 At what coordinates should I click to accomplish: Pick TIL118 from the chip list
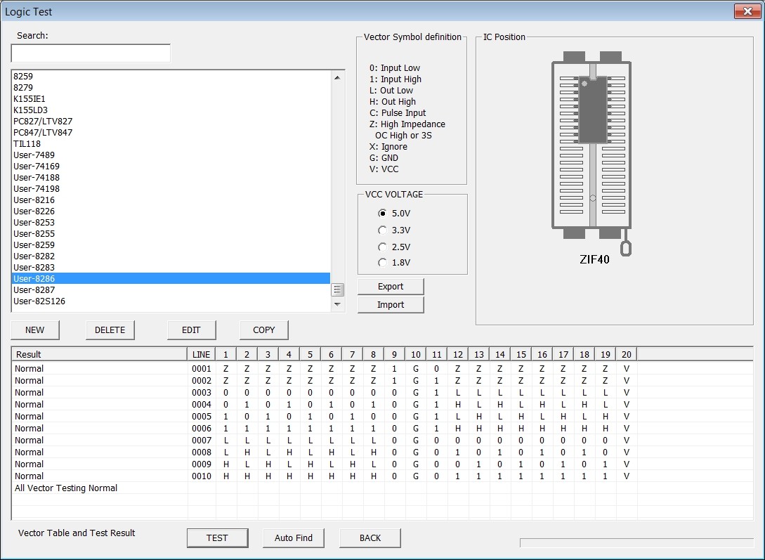pos(171,144)
